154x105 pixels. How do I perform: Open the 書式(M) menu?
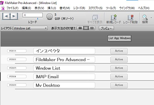click(65, 8)
